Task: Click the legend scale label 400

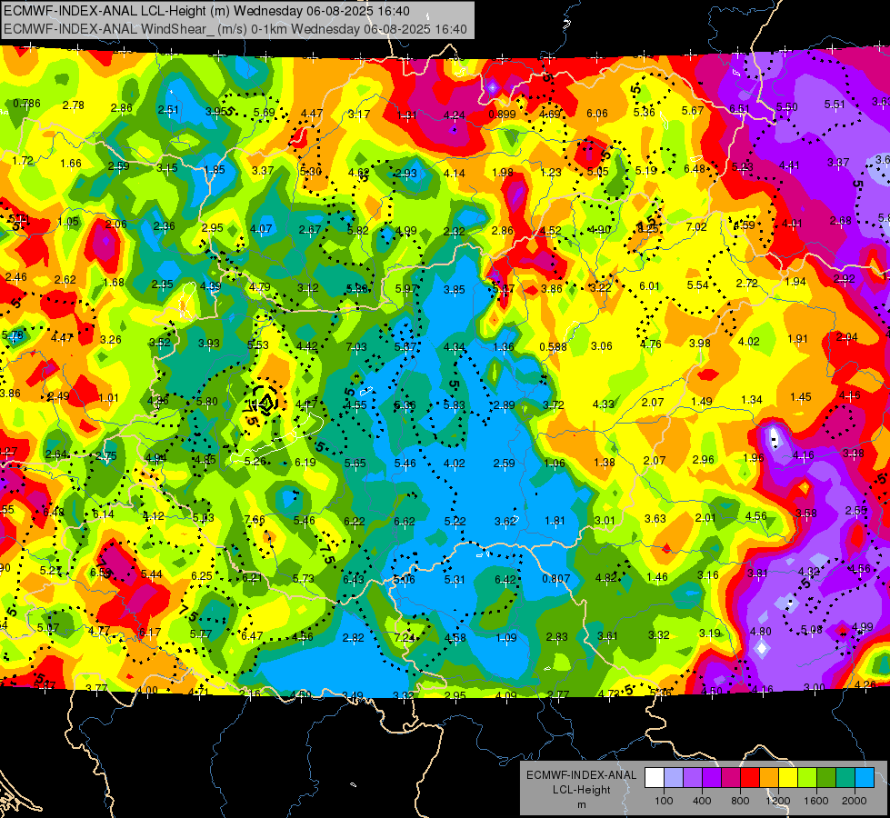Action: tap(702, 801)
